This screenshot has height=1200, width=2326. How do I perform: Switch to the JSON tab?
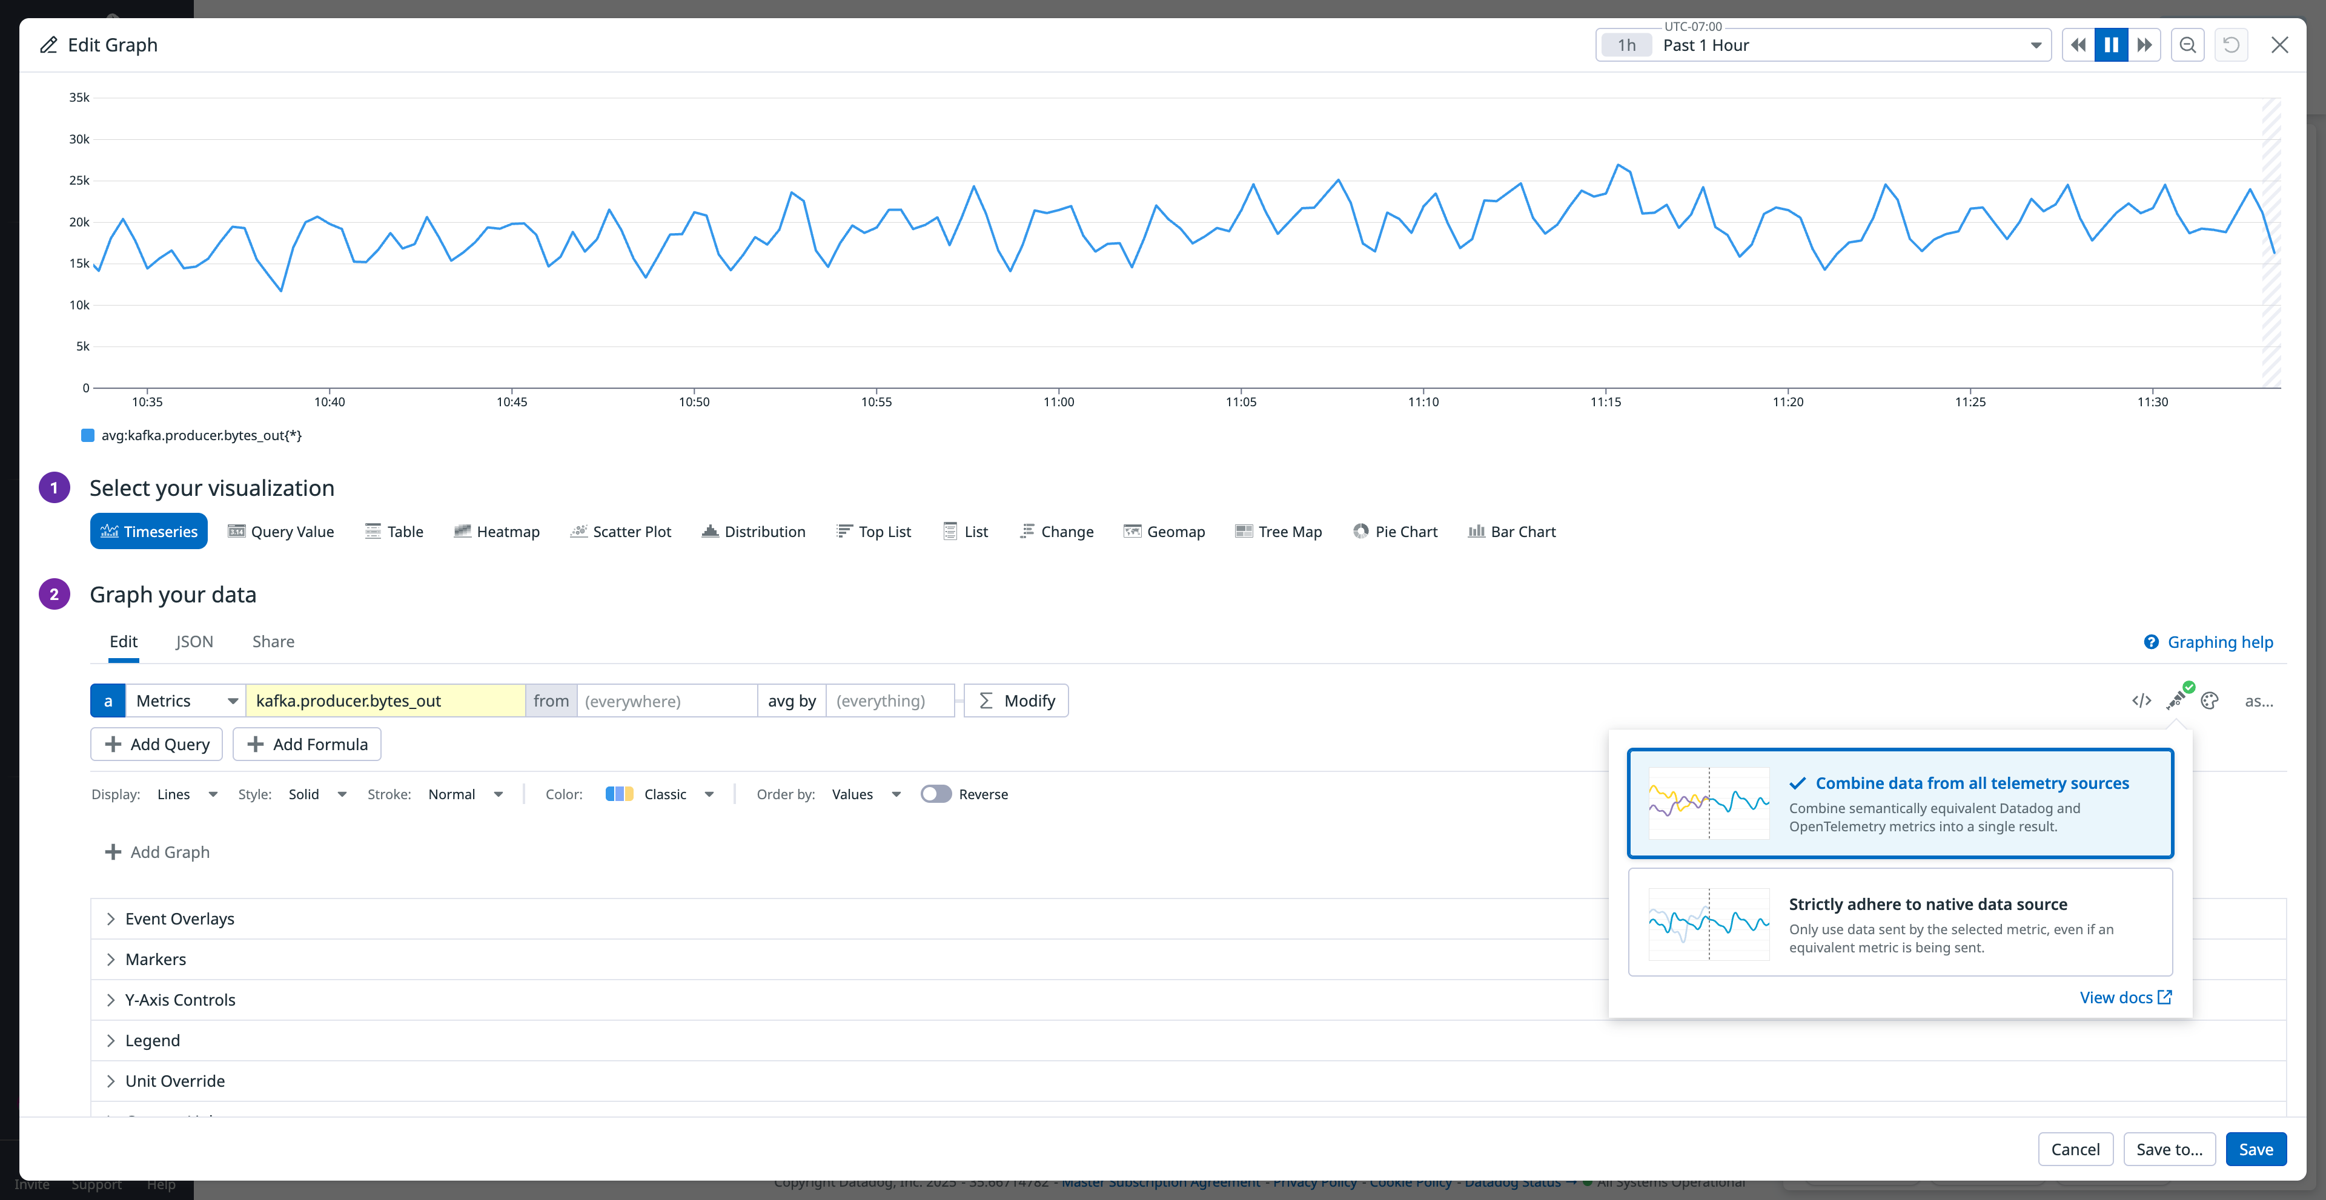(194, 642)
